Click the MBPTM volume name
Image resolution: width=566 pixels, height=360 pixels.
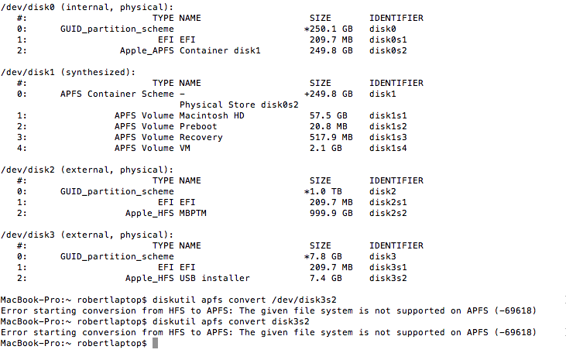tap(193, 213)
